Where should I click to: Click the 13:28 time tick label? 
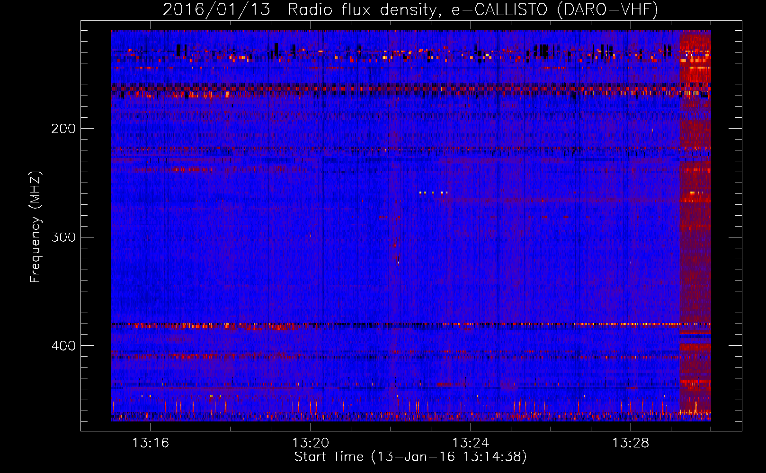631,443
